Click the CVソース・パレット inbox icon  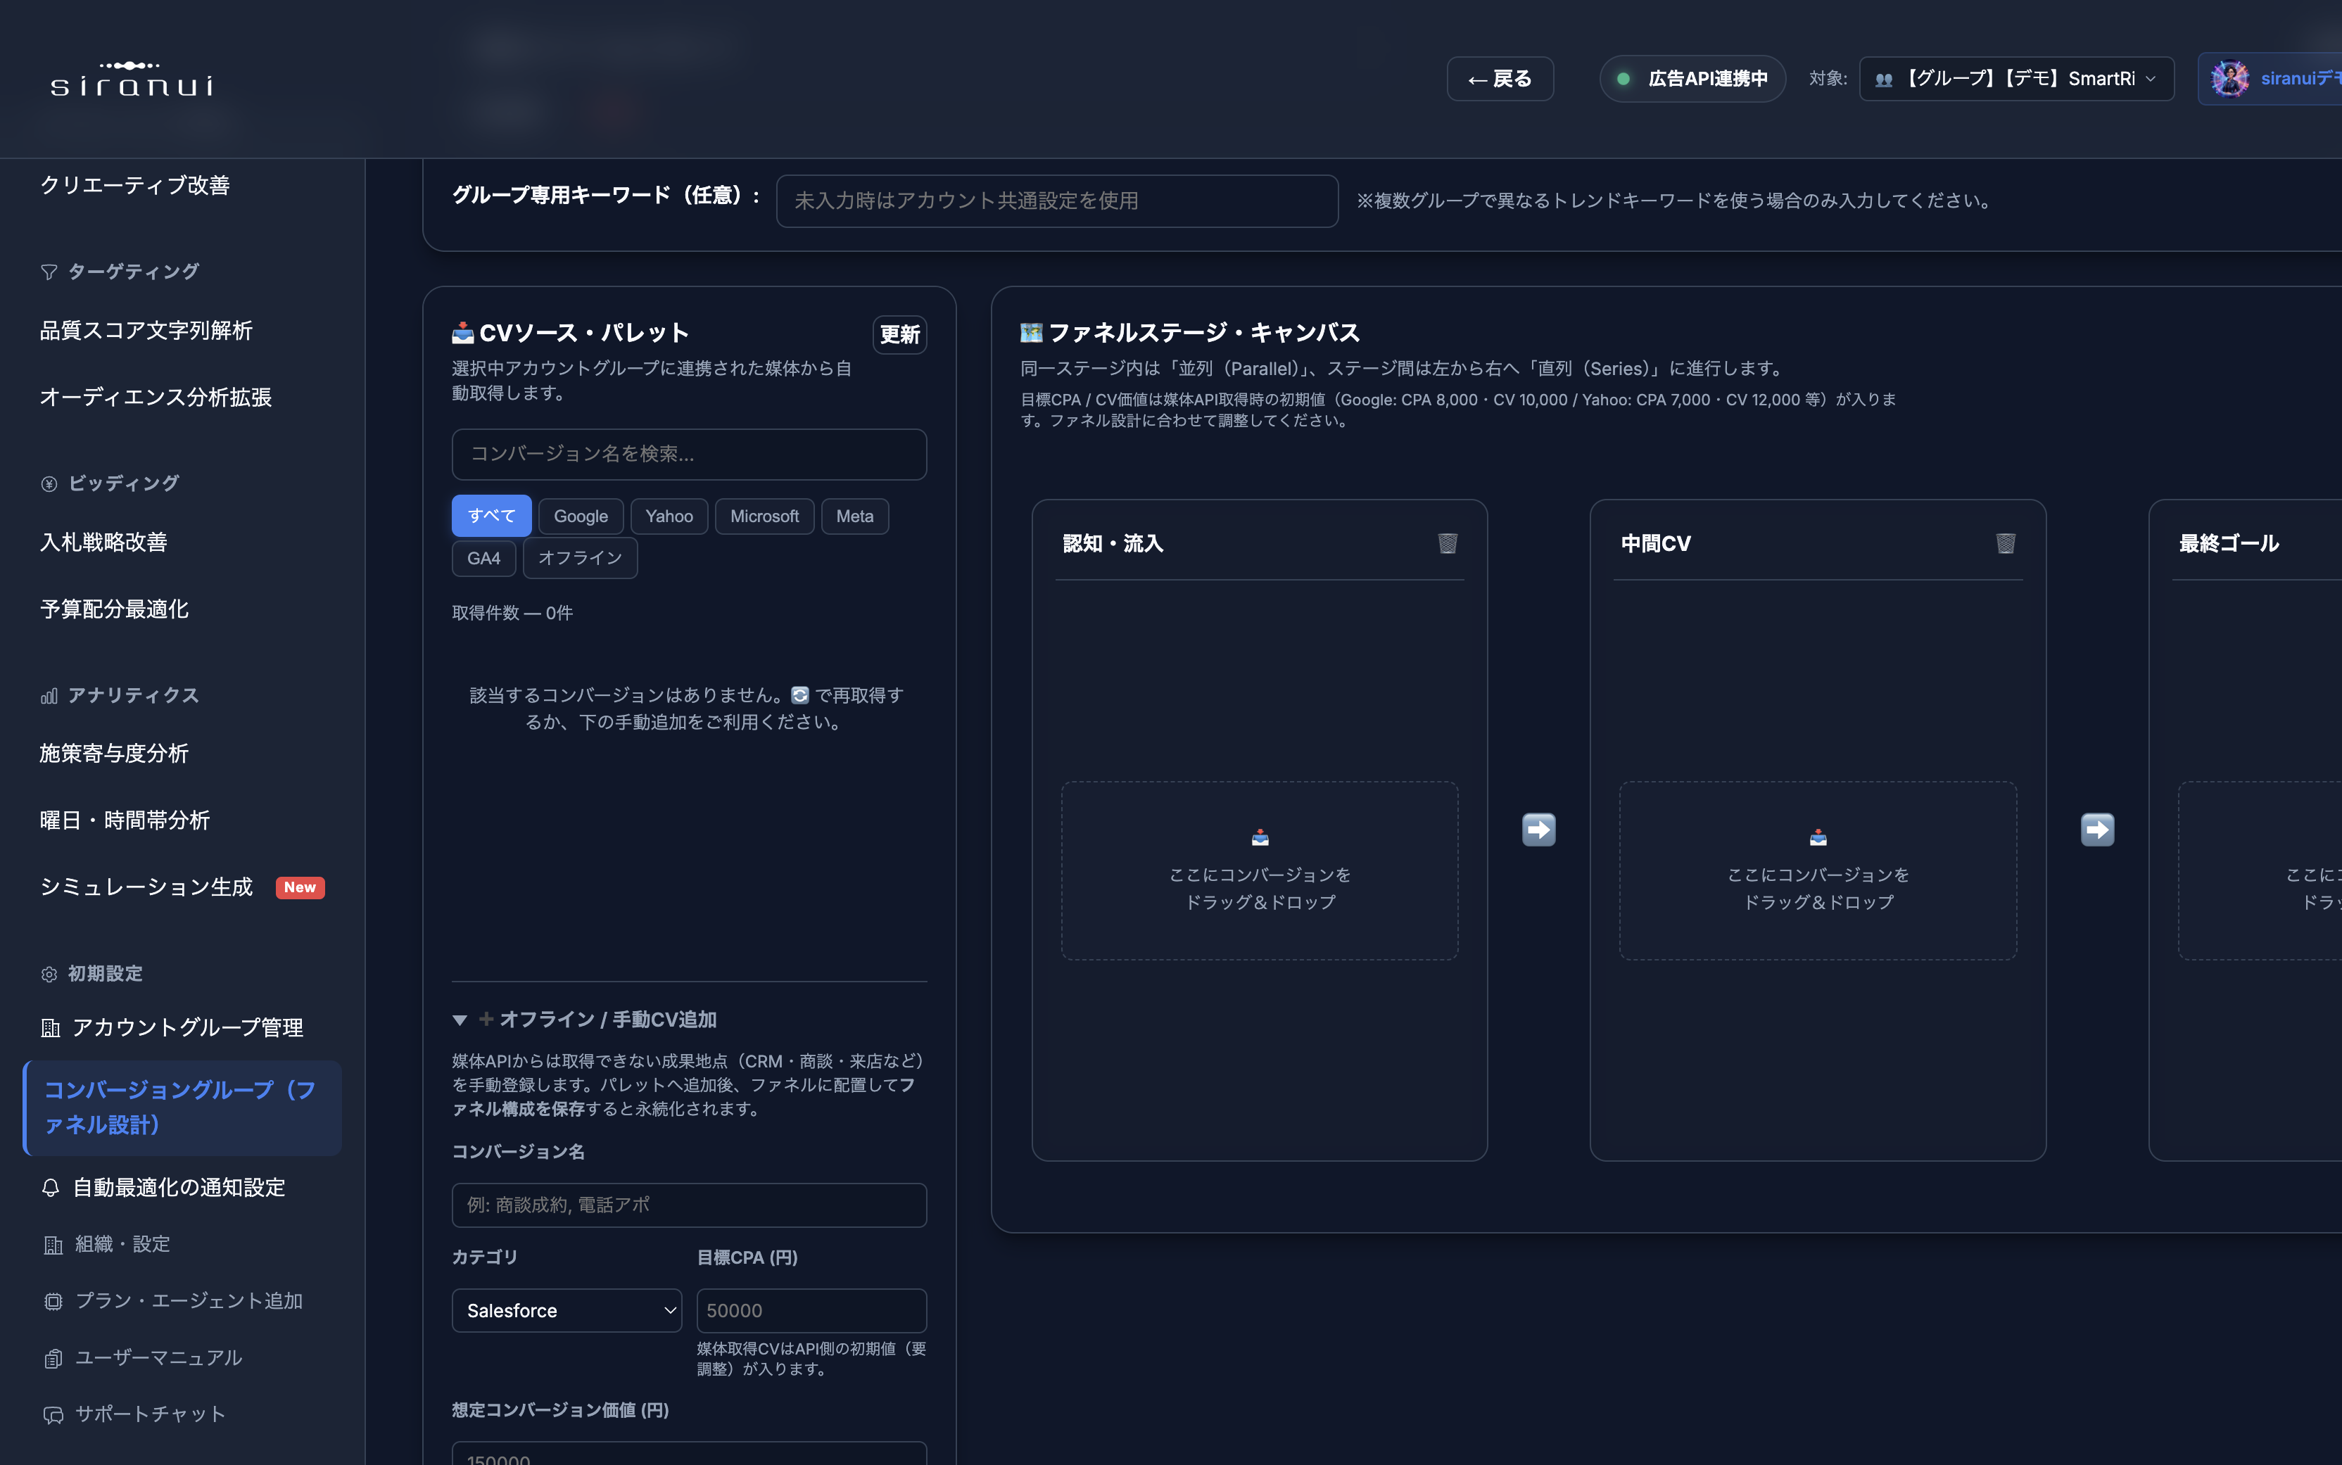462,332
